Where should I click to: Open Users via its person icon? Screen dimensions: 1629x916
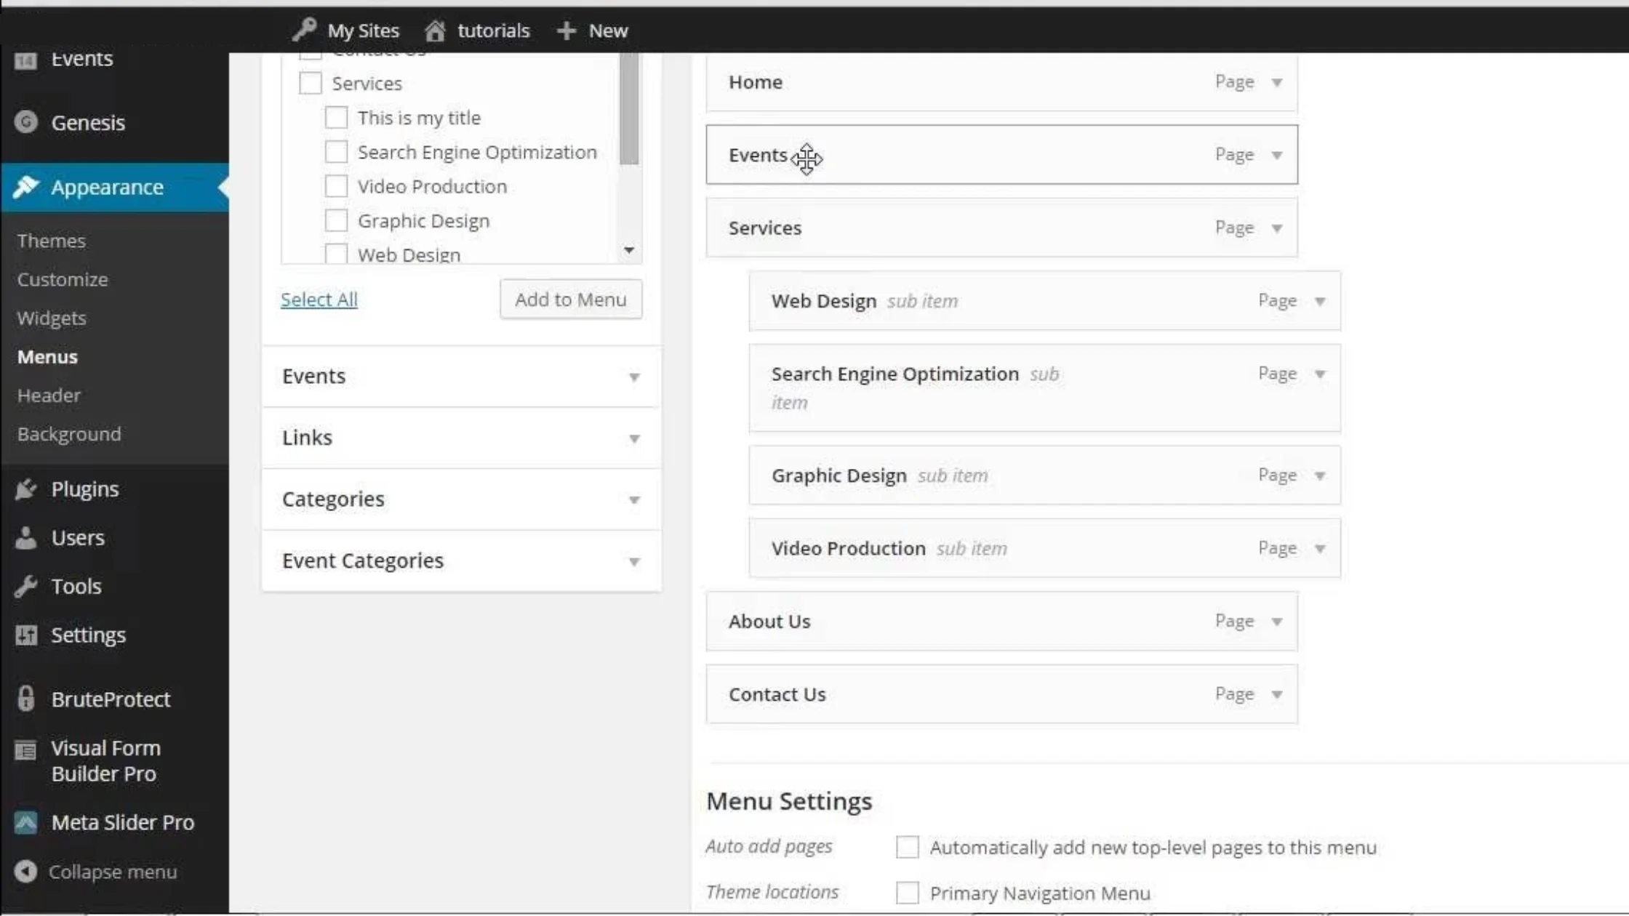25,538
